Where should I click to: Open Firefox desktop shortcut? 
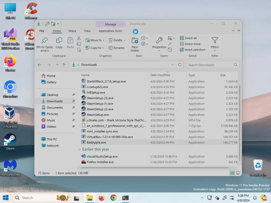coord(10,63)
